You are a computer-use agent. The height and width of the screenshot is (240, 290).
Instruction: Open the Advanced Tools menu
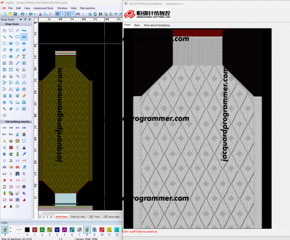[x=43, y=8]
